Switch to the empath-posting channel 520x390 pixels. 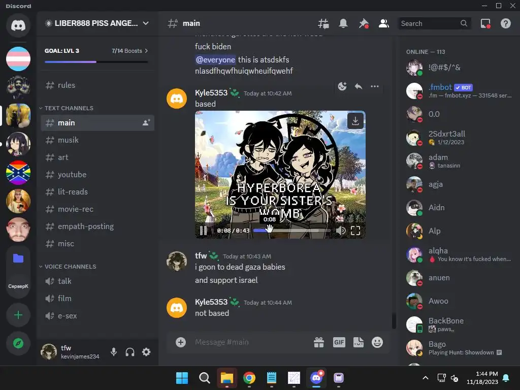coord(97,226)
